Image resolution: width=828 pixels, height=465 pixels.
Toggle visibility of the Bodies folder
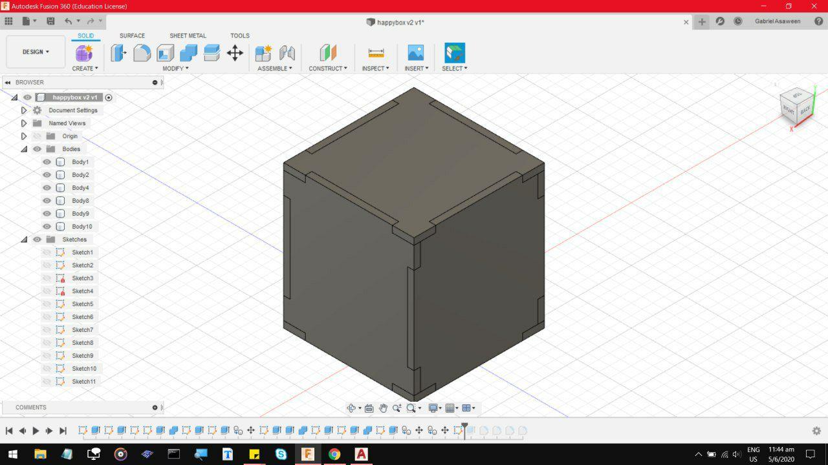pyautogui.click(x=37, y=149)
